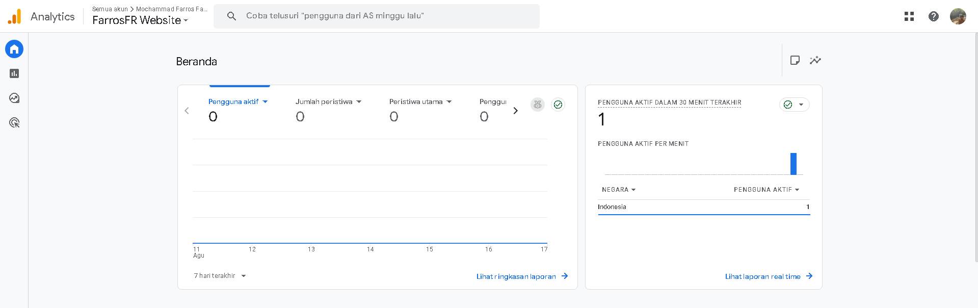Open the Insights sparkline icon
The width and height of the screenshot is (978, 308).
815,60
